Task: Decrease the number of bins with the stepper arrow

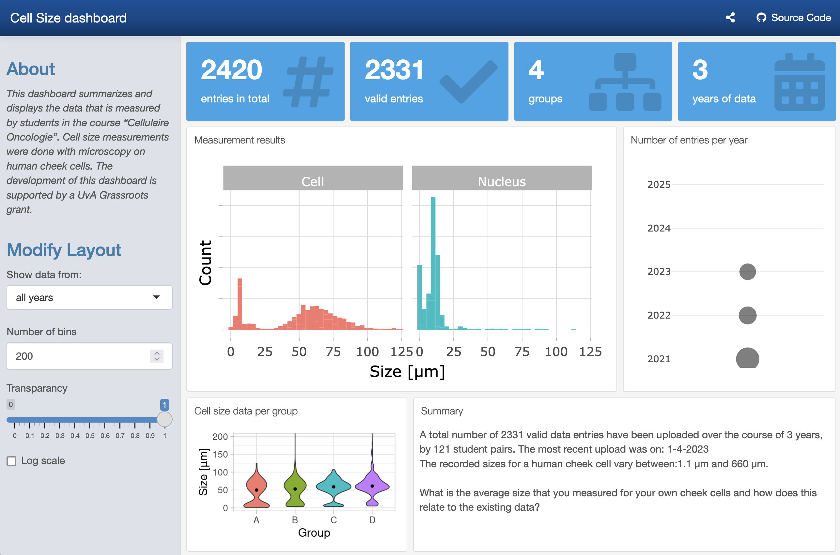Action: click(157, 359)
